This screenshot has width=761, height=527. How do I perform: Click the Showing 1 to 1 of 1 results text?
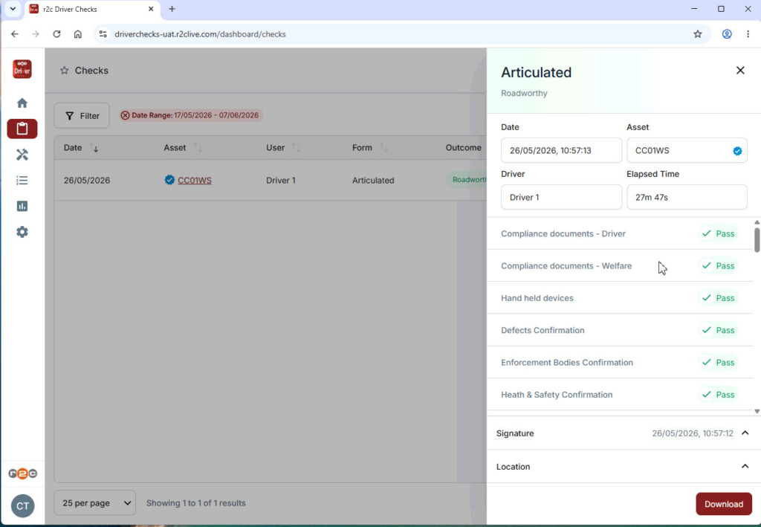195,502
